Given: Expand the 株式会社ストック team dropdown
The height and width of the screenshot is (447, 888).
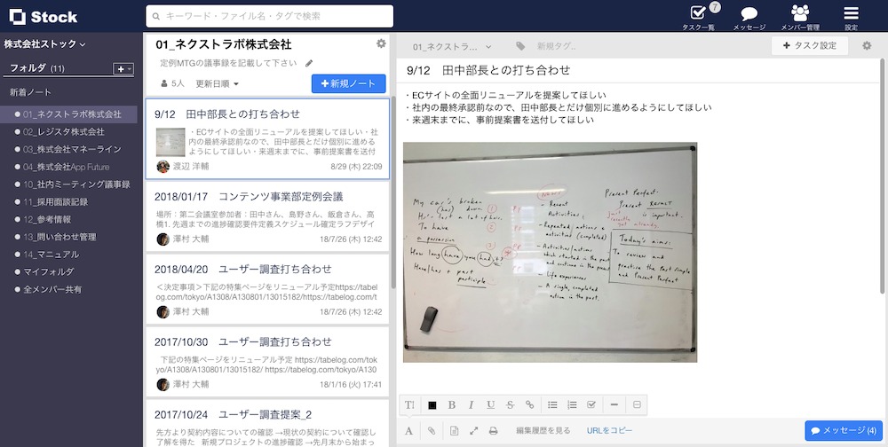Looking at the screenshot, I should click(x=44, y=44).
